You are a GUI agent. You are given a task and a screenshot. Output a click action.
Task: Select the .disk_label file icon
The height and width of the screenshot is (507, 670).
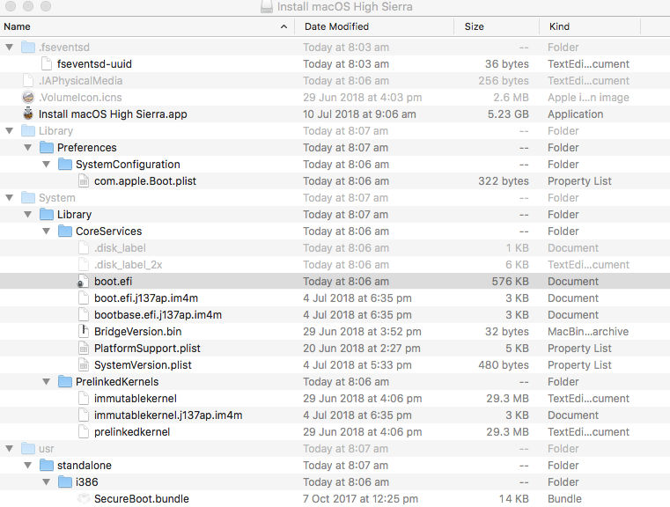tap(84, 247)
